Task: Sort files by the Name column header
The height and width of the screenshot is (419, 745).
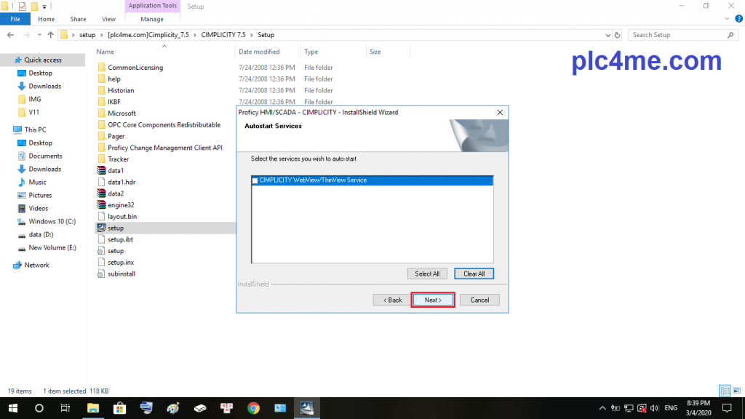Action: 105,52
